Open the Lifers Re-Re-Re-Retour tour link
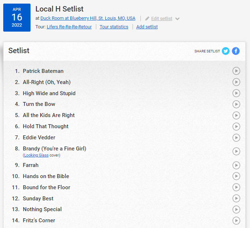Viewport: 250px width, 228px height. [x=69, y=27]
